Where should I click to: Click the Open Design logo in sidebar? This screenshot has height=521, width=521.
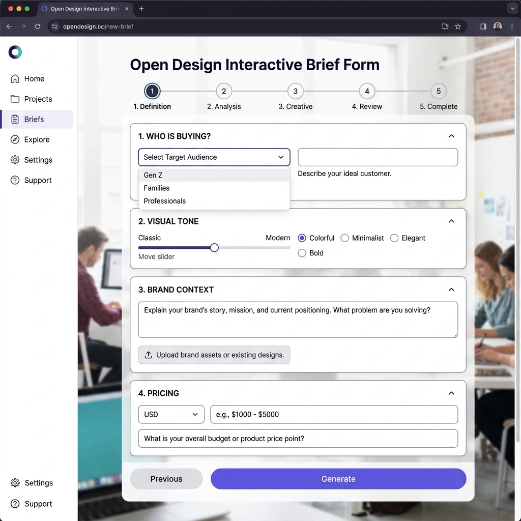15,52
